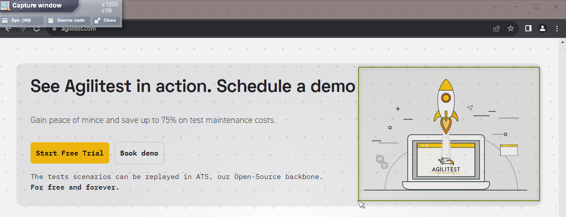Image resolution: width=566 pixels, height=217 pixels.
Task: Click the 'Gain peace of mince' text
Action: tap(153, 120)
